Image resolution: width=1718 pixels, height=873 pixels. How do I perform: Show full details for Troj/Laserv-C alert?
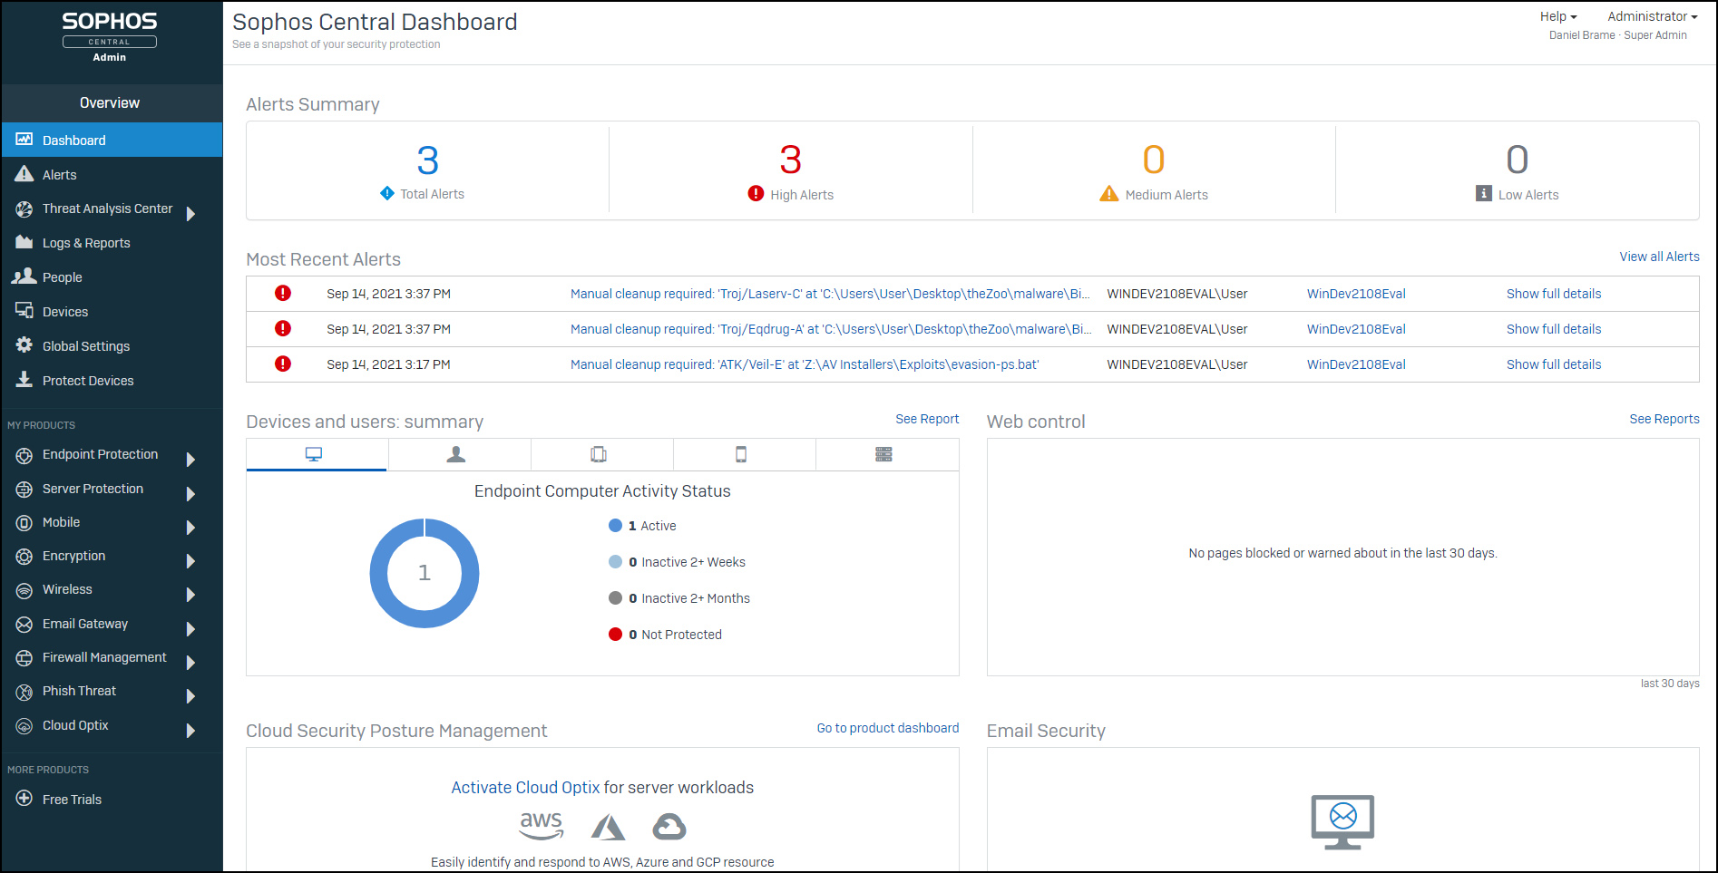[x=1553, y=294]
